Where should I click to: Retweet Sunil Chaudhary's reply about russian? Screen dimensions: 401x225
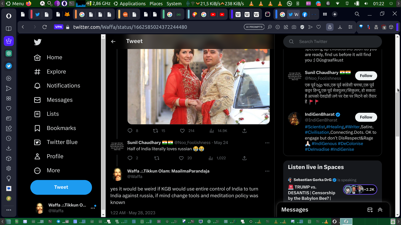tap(157, 158)
